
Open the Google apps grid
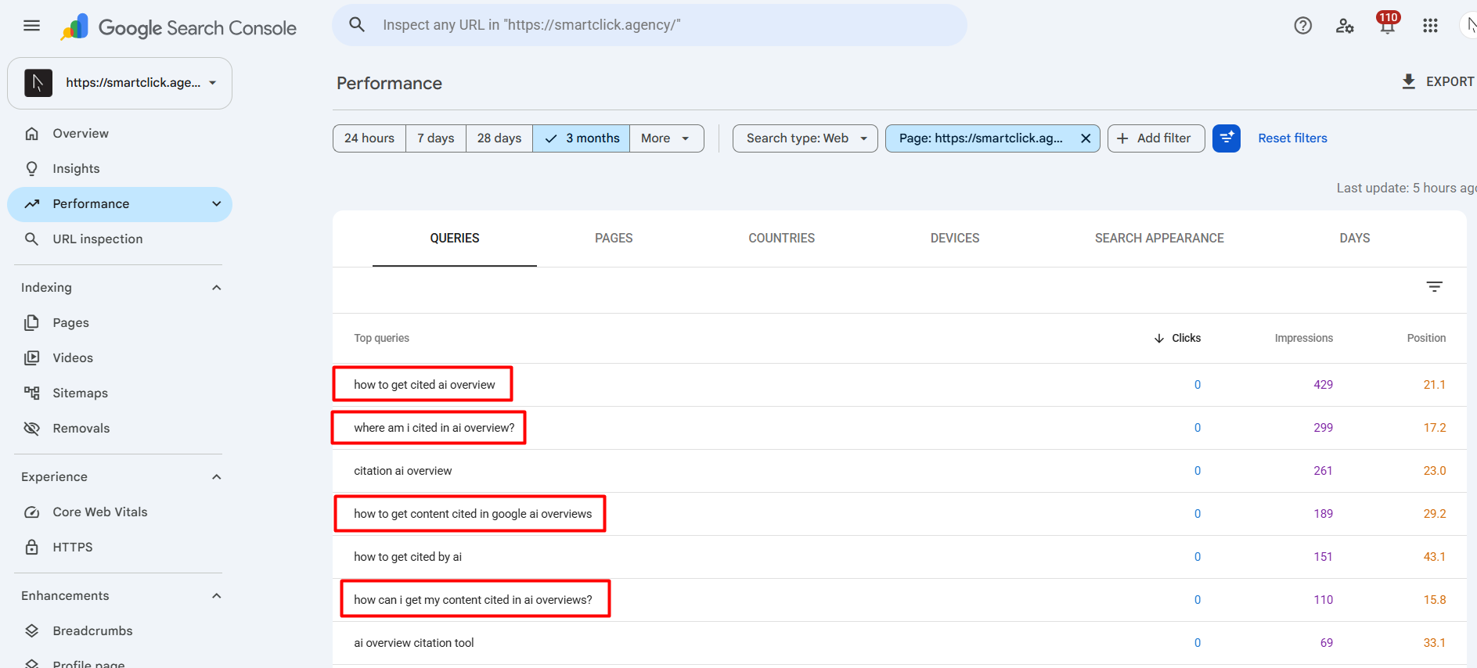point(1430,26)
